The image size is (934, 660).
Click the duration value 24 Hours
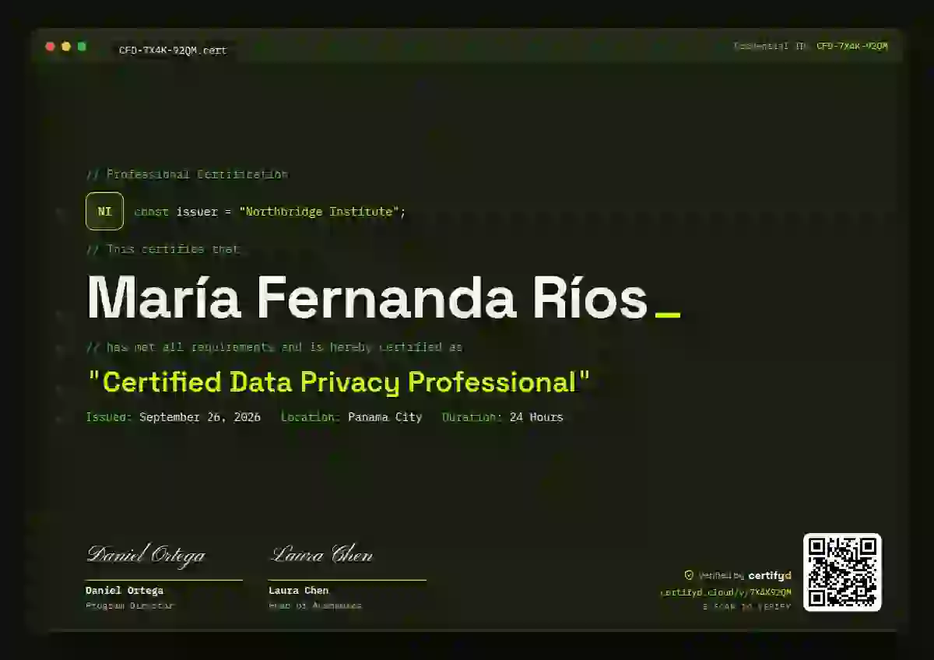point(536,417)
